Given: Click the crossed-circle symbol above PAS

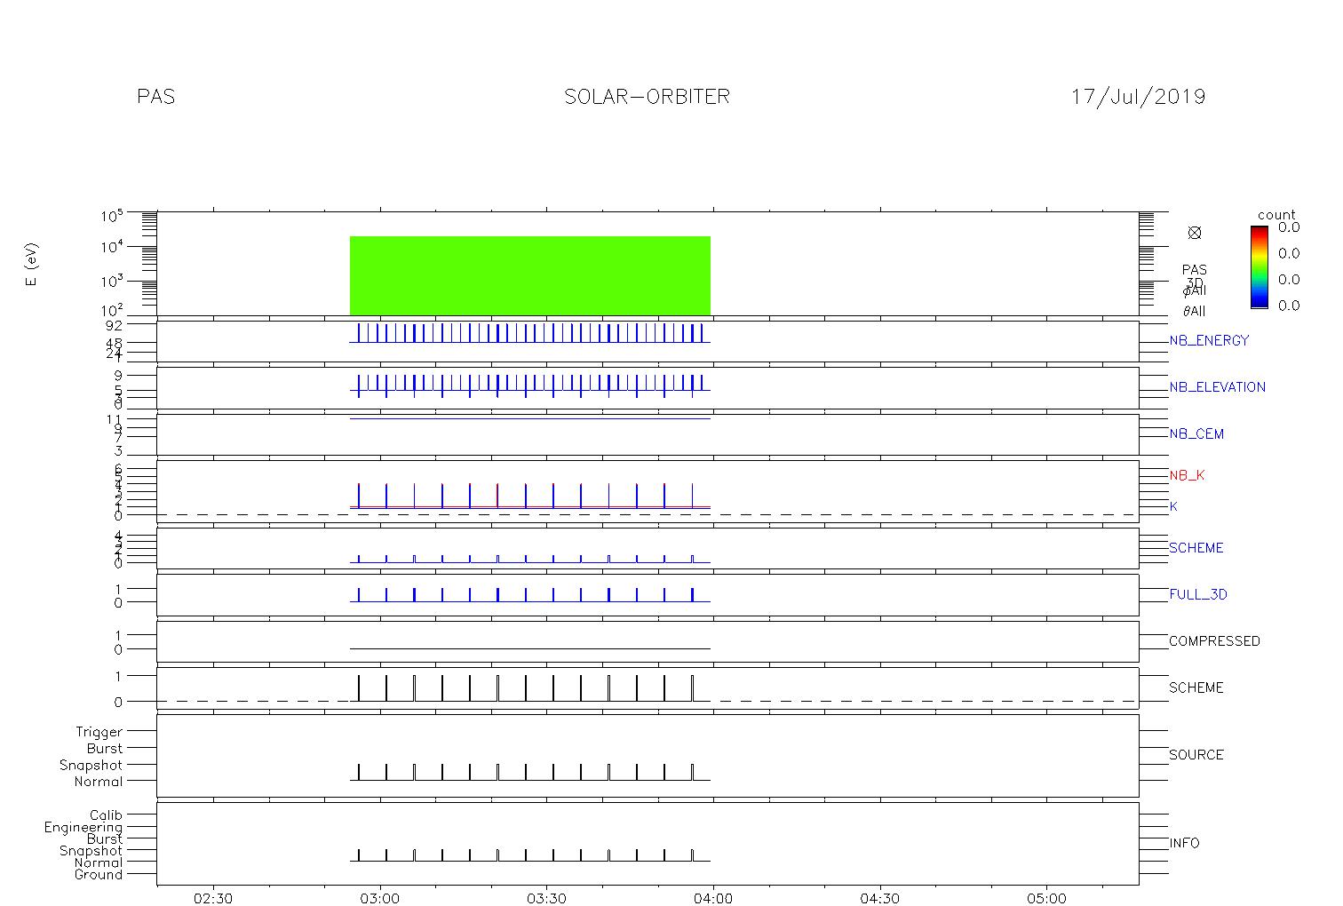Looking at the screenshot, I should point(1195,233).
